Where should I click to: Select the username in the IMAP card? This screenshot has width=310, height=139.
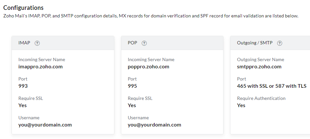point(45,125)
